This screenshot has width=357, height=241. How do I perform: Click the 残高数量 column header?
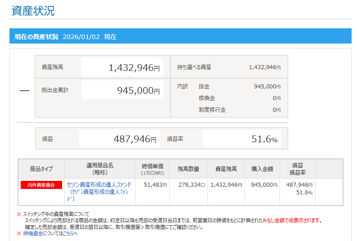coord(188,169)
